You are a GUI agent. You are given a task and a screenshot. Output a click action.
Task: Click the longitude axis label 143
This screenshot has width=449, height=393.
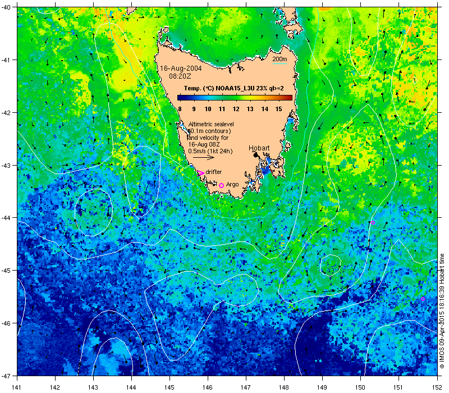(x=93, y=387)
